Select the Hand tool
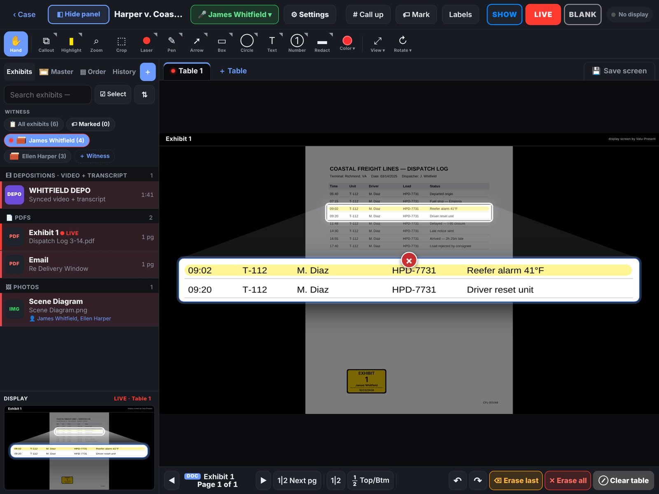The height and width of the screenshot is (494, 659). [x=16, y=44]
